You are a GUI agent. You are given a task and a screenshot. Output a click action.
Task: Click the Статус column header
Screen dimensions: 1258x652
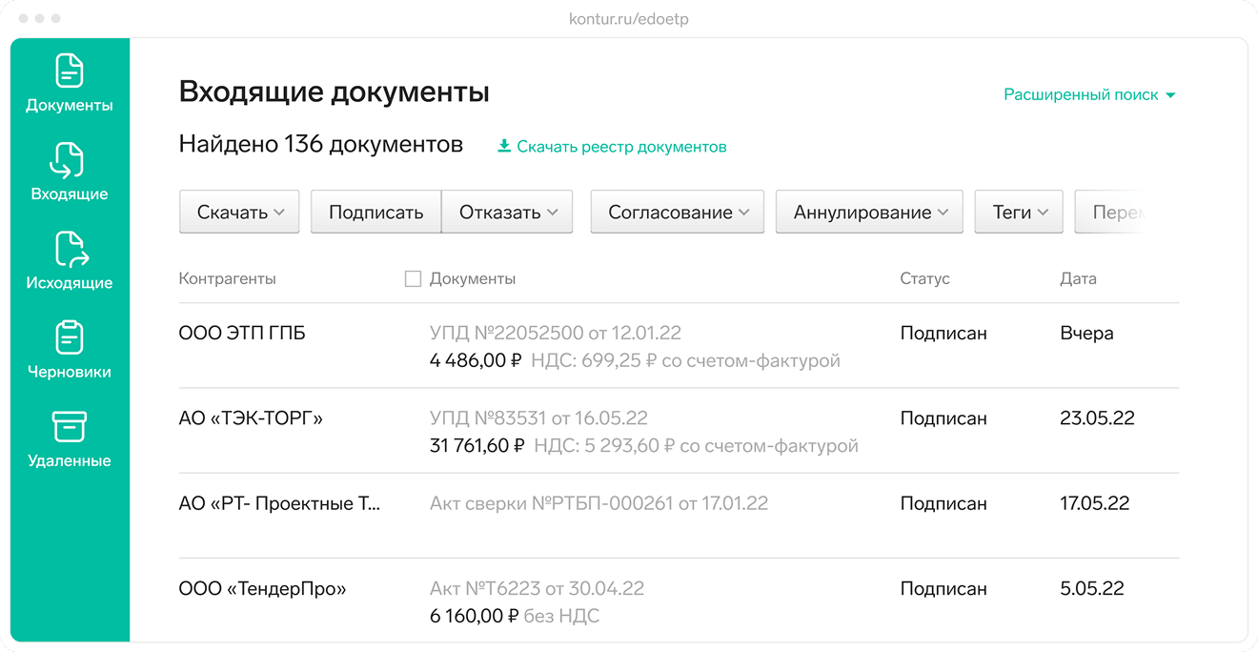click(924, 279)
